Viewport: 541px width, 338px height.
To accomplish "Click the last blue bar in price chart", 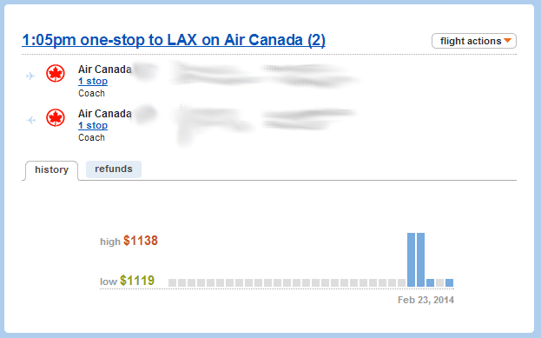I will (x=449, y=282).
